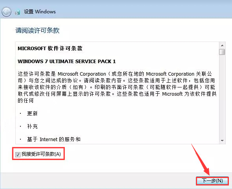Toggle the 我接受许可条款(A) checkbox
The height and width of the screenshot is (189, 232).
click(x=18, y=154)
